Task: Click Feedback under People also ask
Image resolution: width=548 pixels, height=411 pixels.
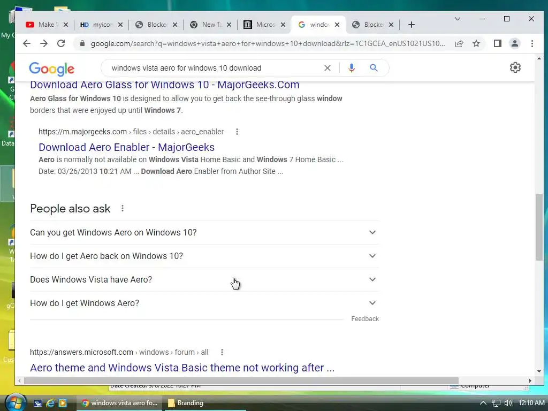Action: [x=365, y=319]
